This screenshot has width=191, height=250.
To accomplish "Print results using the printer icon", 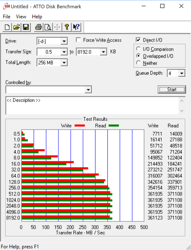I will pos(38,27).
